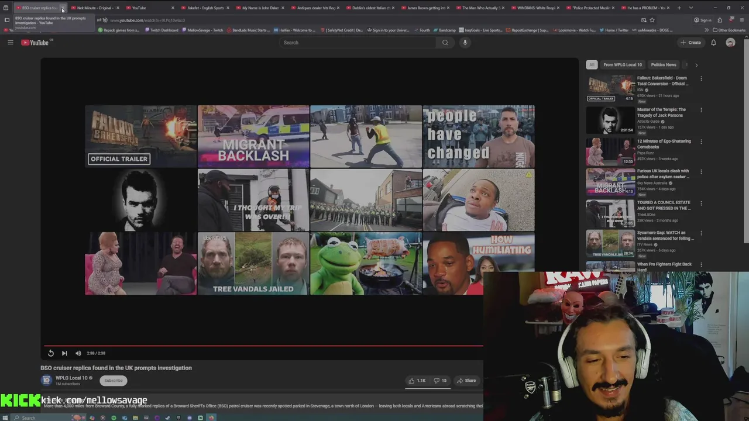The image size is (749, 421).
Task: Open the Windows Start menu
Action: coord(6,417)
